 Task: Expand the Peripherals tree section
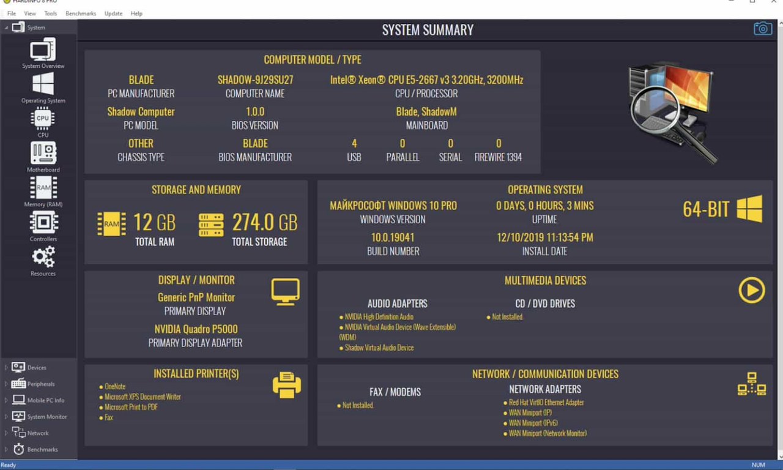tap(6, 384)
